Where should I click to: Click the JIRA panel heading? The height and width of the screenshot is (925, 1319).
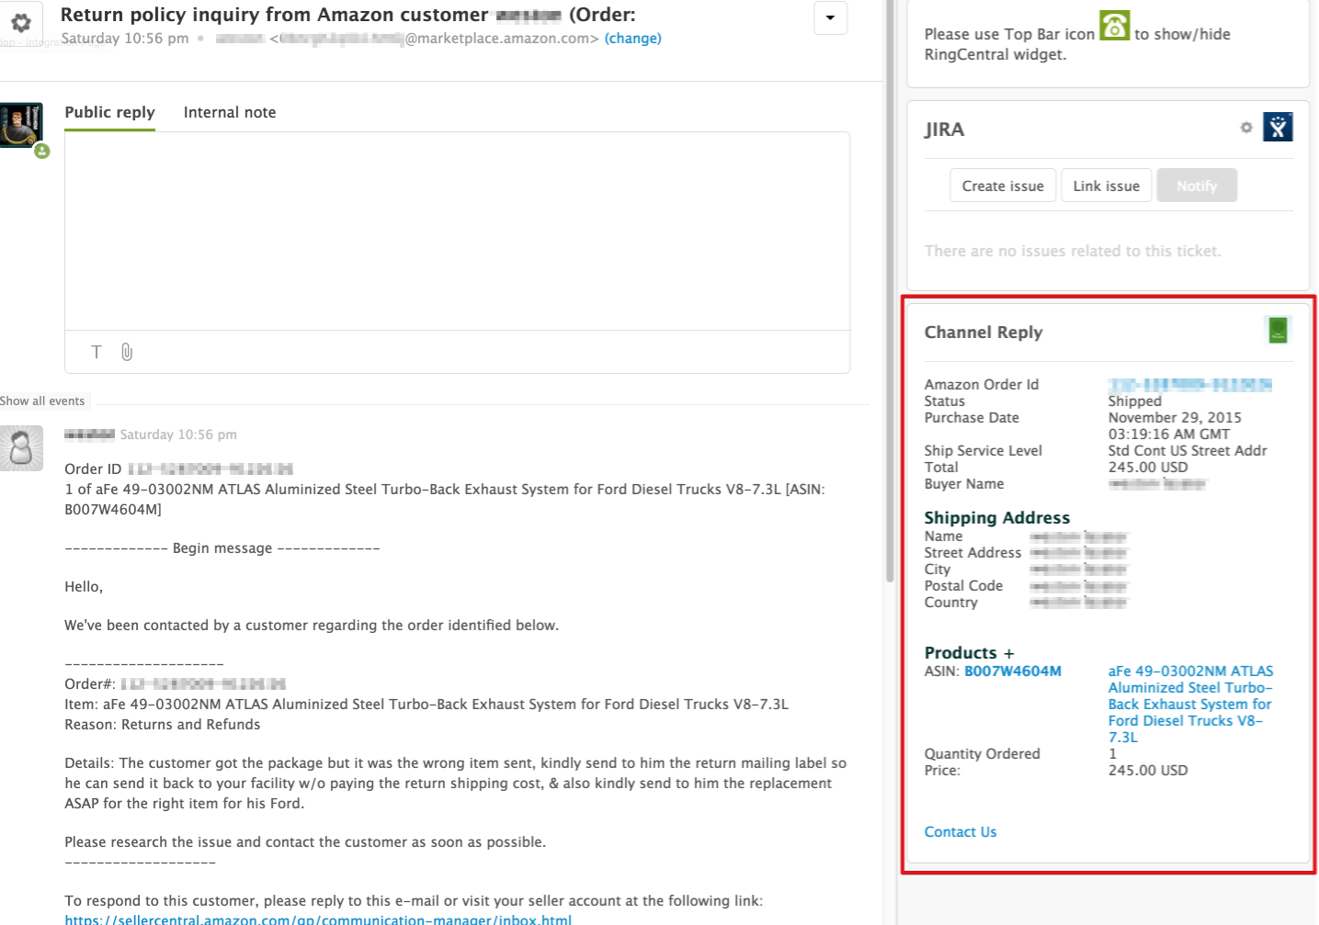pyautogui.click(x=944, y=130)
